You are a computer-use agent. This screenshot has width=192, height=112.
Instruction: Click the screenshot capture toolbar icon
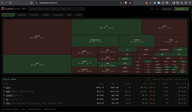(167, 3)
